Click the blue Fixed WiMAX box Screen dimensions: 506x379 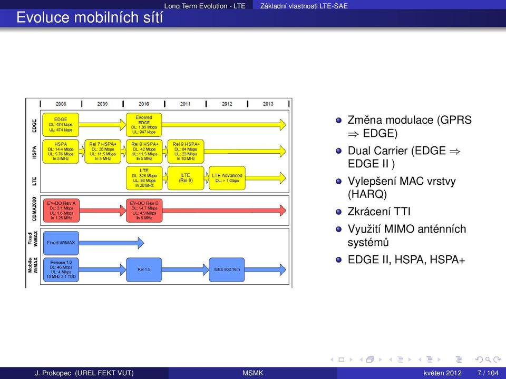(x=61, y=243)
